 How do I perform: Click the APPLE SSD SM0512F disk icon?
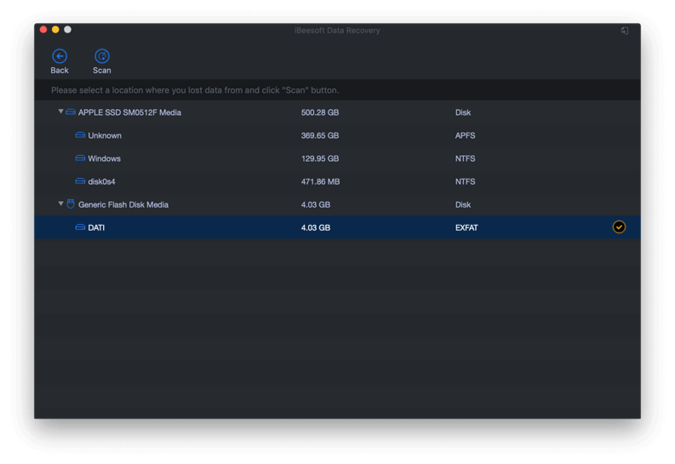[71, 112]
